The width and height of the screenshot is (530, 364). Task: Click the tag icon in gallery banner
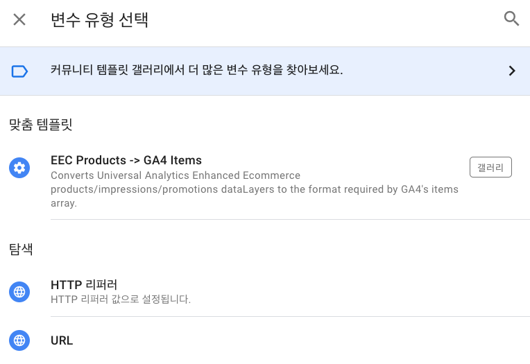(x=19, y=71)
